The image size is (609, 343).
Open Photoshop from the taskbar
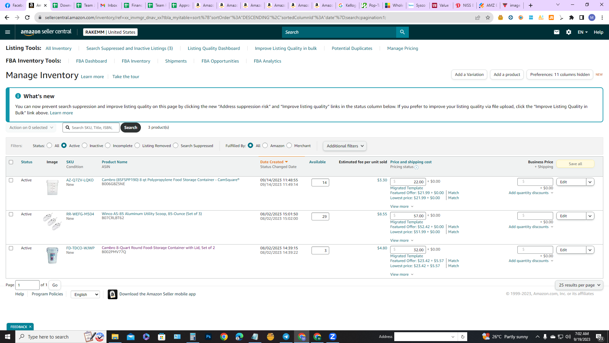click(x=208, y=337)
